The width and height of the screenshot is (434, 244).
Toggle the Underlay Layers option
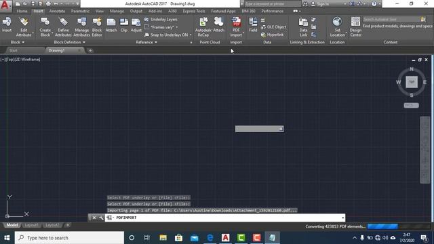[161, 20]
